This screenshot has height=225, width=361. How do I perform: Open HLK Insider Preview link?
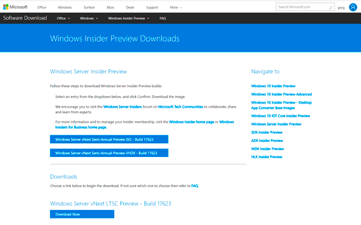pos(267,157)
